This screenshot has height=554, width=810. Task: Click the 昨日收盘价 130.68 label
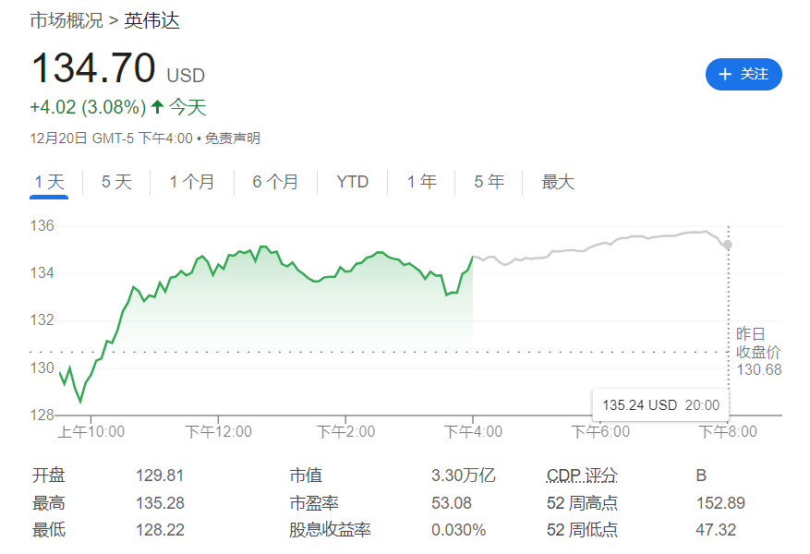pyautogui.click(x=757, y=352)
